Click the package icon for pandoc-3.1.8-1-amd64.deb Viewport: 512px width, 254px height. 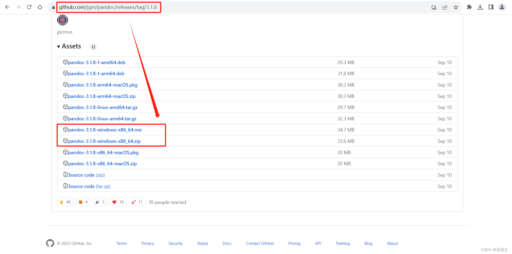click(65, 62)
